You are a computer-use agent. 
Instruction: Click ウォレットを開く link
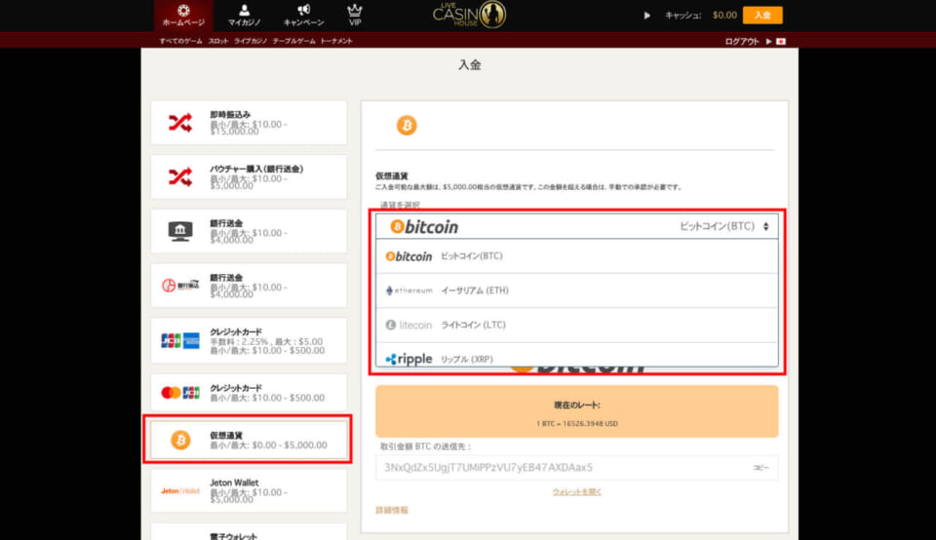tap(576, 491)
